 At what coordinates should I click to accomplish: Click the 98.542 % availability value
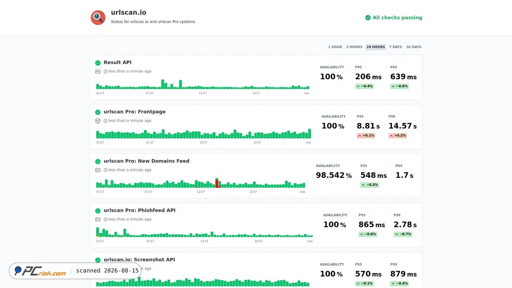334,175
